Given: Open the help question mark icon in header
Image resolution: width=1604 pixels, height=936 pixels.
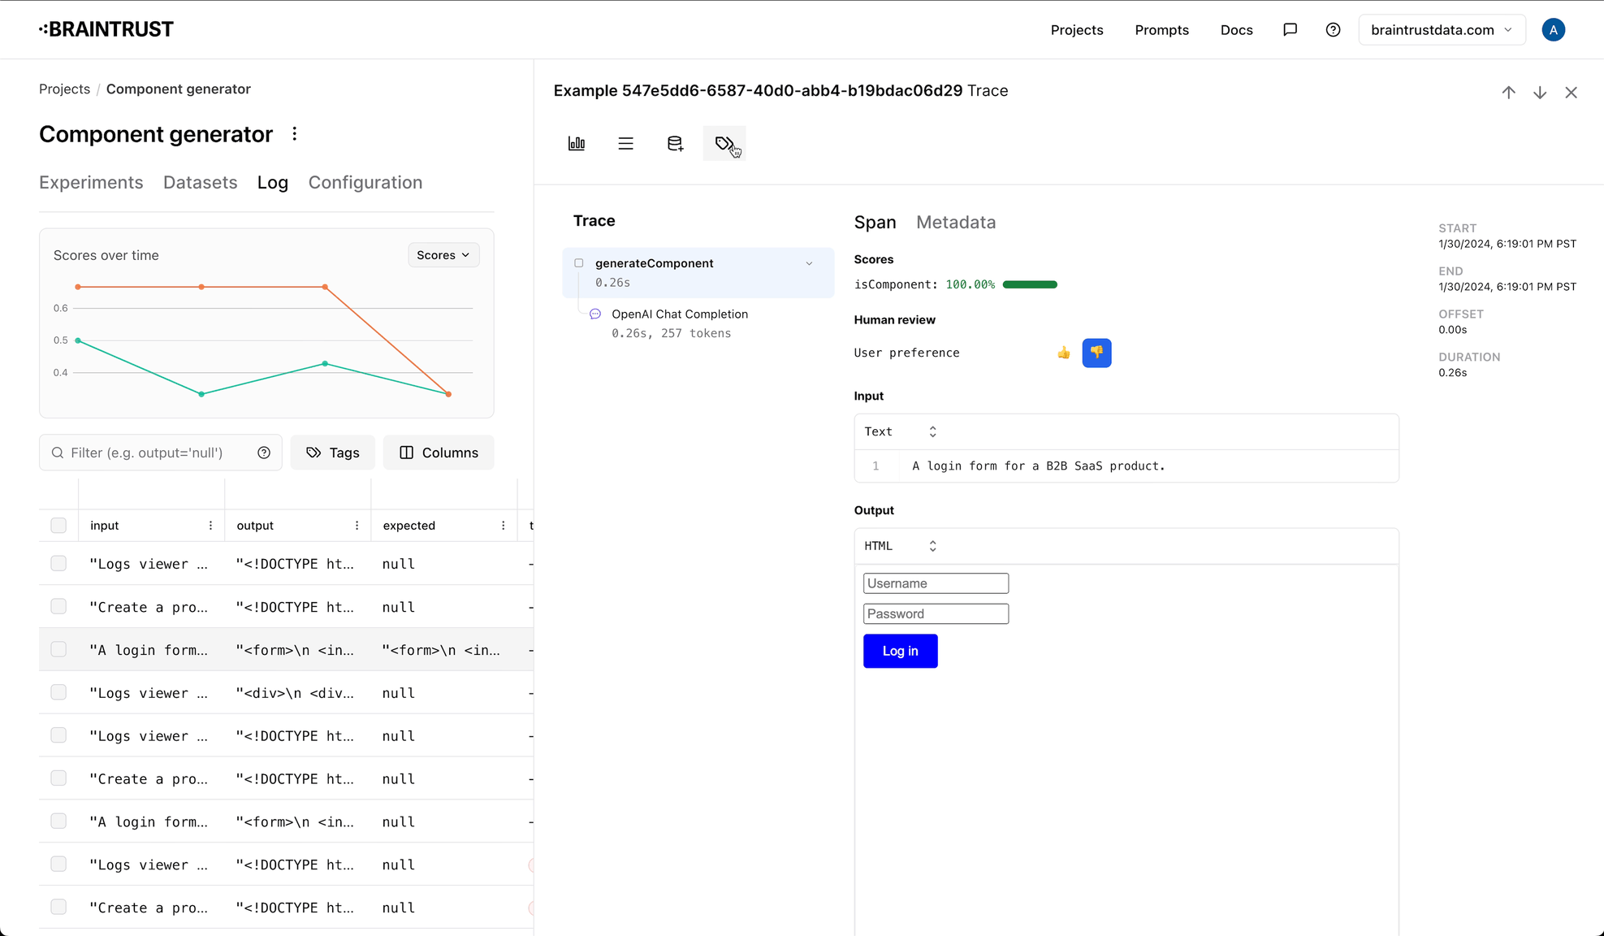Looking at the screenshot, I should pos(1333,30).
